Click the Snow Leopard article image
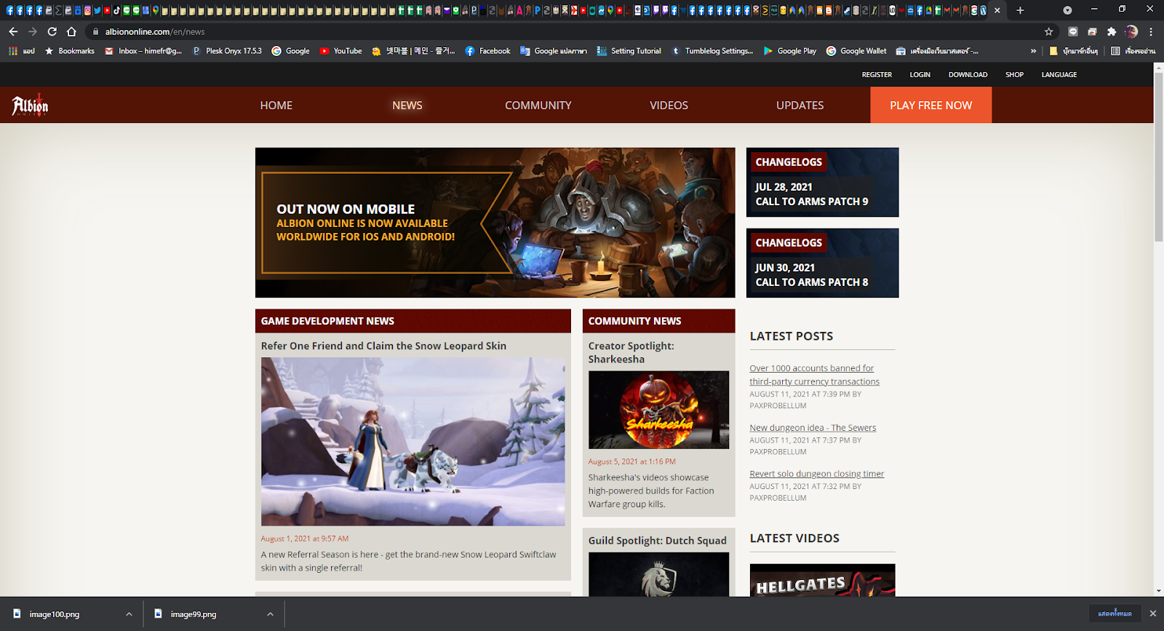Image resolution: width=1164 pixels, height=631 pixels. coord(412,441)
